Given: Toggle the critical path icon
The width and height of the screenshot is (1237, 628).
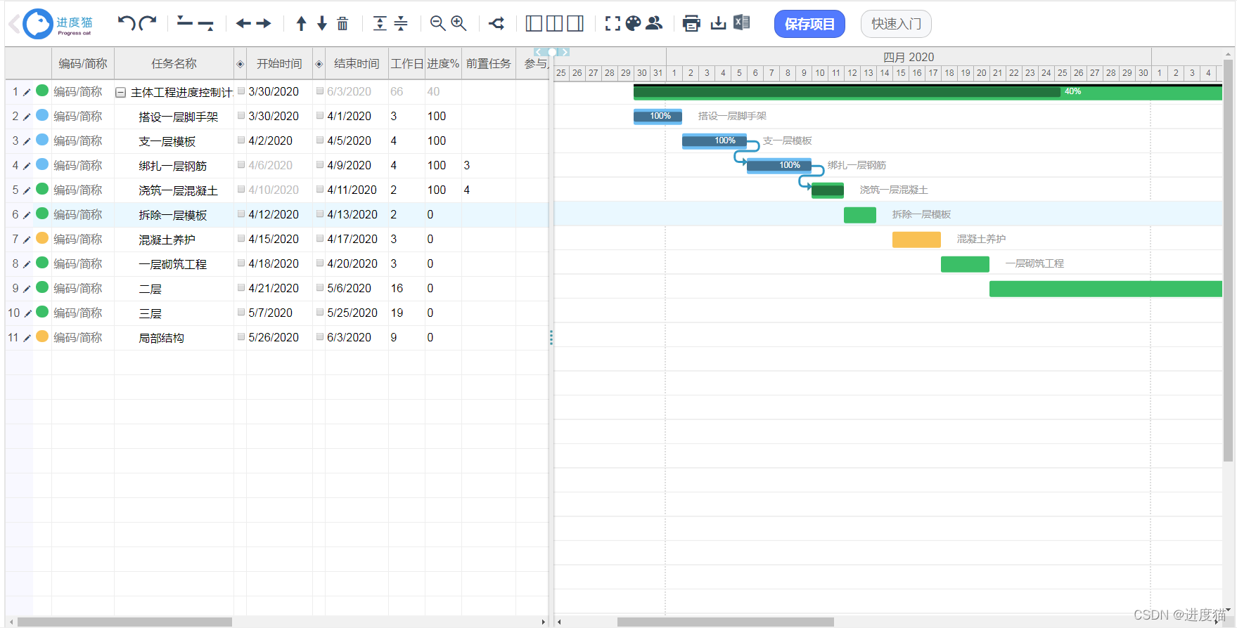Looking at the screenshot, I should pos(496,23).
